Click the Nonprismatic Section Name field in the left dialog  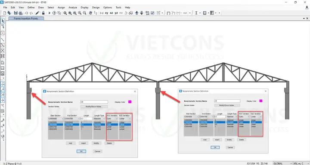pos(94,102)
